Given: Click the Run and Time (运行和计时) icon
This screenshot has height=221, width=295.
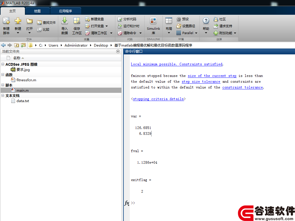Looking at the screenshot, I should [x=120, y=26].
